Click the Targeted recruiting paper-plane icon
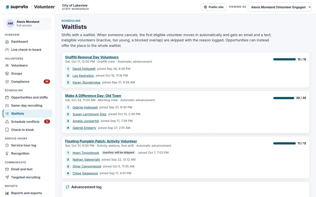This screenshot has width=316, height=197. point(7,177)
